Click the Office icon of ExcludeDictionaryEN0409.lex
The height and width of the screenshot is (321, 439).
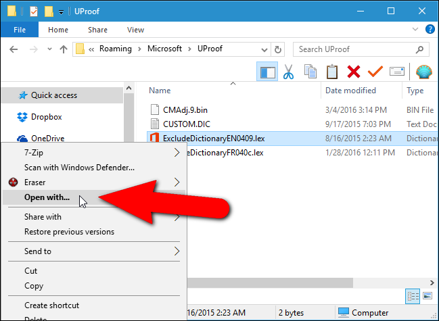coord(154,138)
